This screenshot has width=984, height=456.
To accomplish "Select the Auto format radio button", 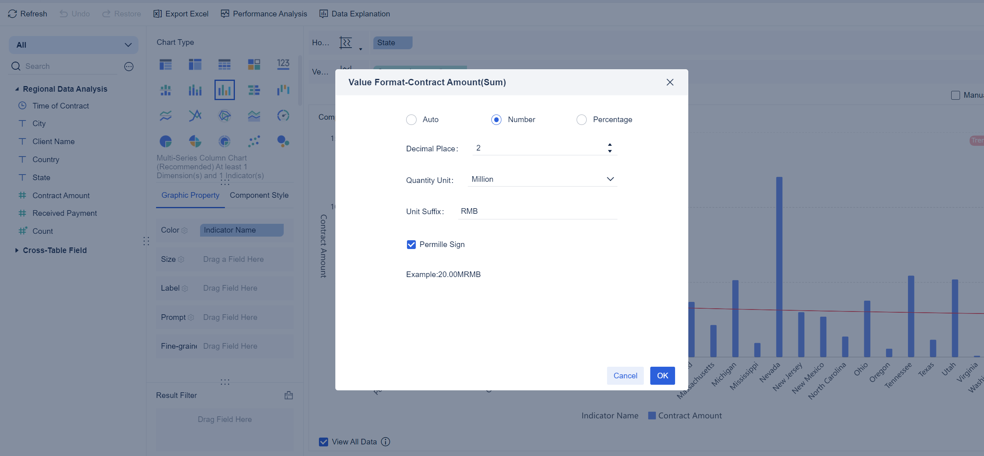I will click(411, 120).
